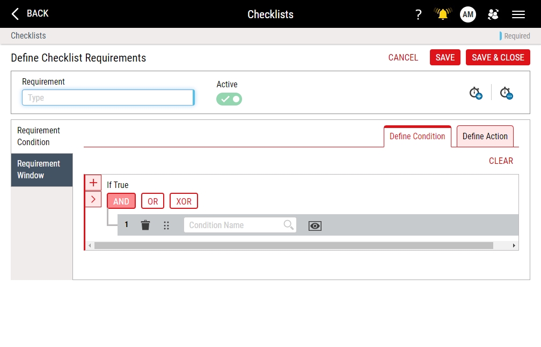The height and width of the screenshot is (347, 541).
Task: Open the notifications bell icon
Action: click(443, 14)
